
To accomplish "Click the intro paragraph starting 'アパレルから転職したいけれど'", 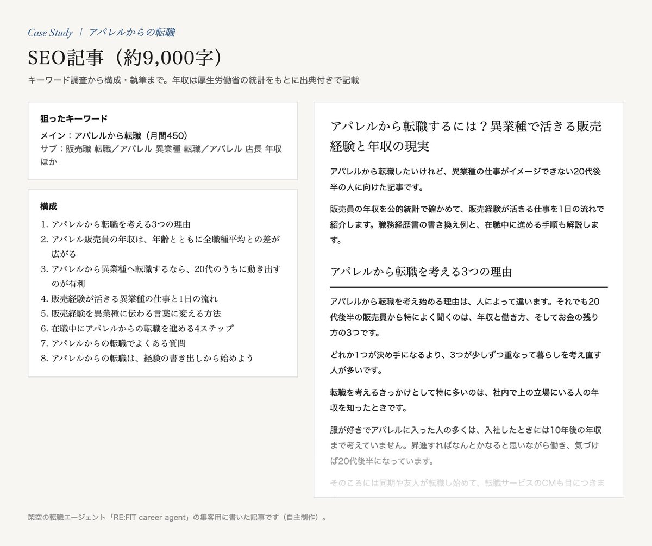I will pyautogui.click(x=465, y=179).
